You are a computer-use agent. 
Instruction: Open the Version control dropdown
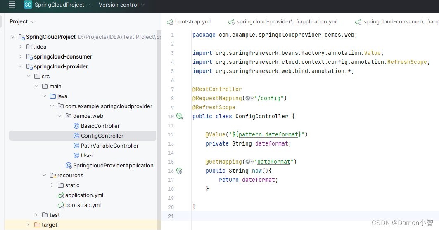pyautogui.click(x=121, y=5)
